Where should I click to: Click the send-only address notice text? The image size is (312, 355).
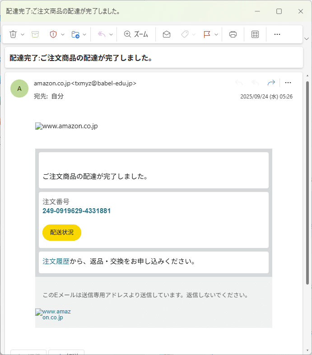coord(145,295)
